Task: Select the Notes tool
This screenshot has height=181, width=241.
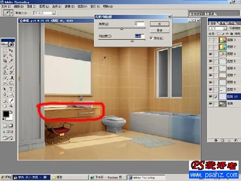Action: [5, 100]
